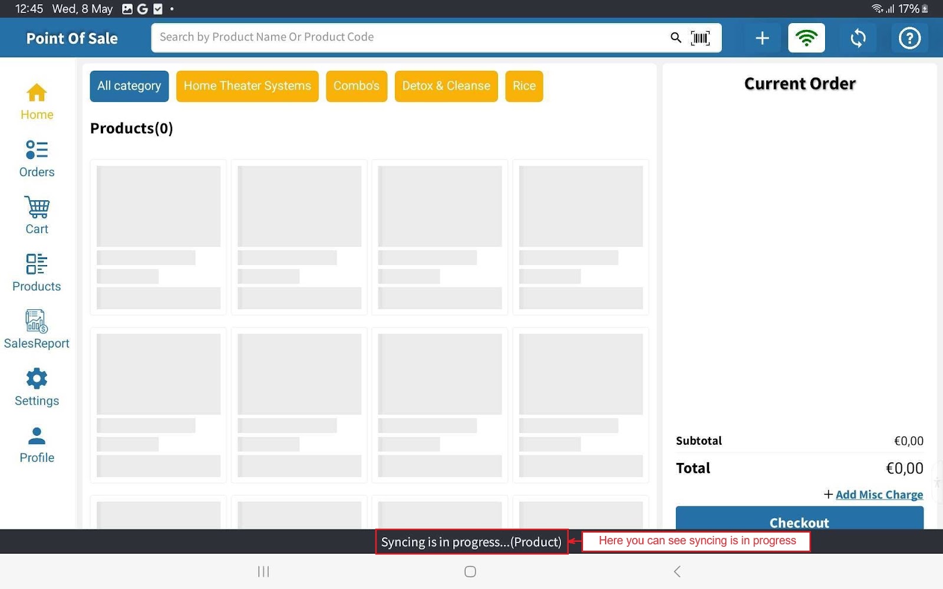Click the Add Misc Charge link

point(879,495)
